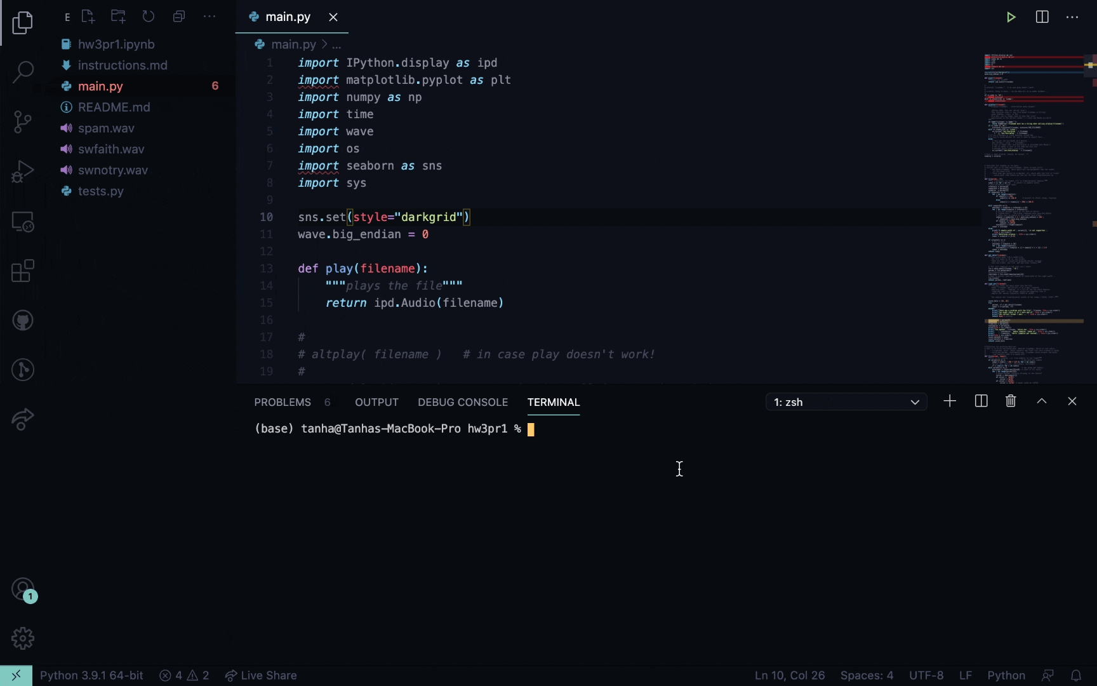Open the terminal selector dropdown '1: zsh'
Viewport: 1097px width, 686px height.
click(x=846, y=402)
